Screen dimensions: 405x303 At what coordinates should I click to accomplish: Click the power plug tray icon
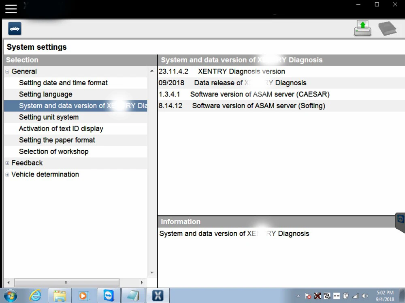point(346,296)
